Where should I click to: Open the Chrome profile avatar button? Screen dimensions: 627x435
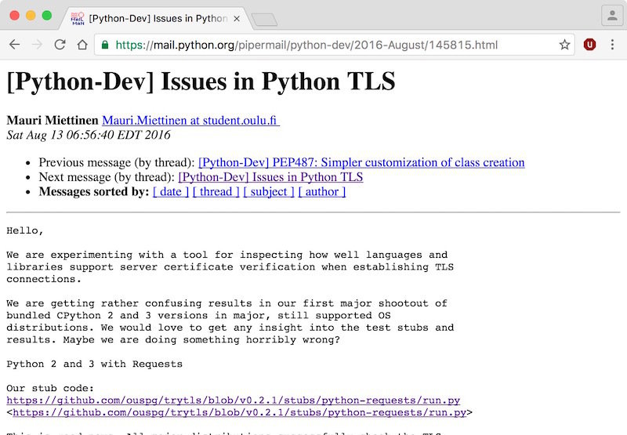point(612,16)
